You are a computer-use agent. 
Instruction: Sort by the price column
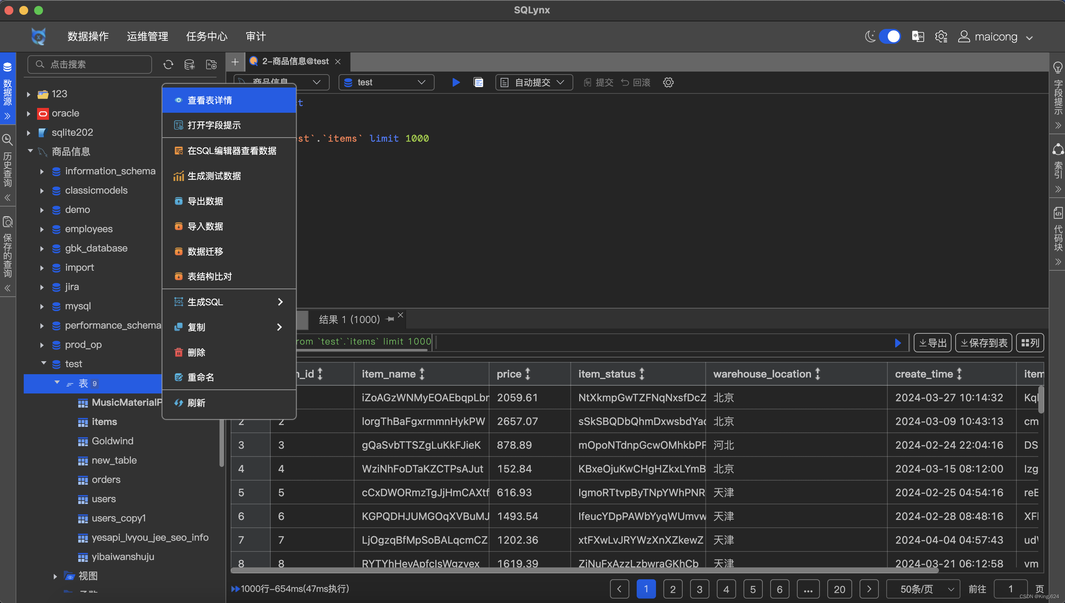coord(528,374)
